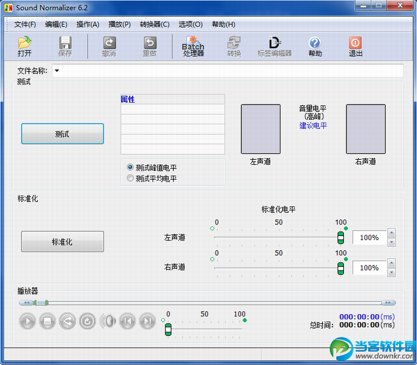Screen dimensions: 417x365
Task: Click the 保存 save toolbar icon
Action: 65,46
